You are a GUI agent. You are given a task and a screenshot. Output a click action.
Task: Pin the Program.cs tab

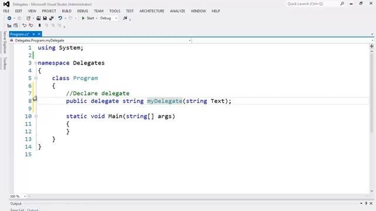click(34, 34)
